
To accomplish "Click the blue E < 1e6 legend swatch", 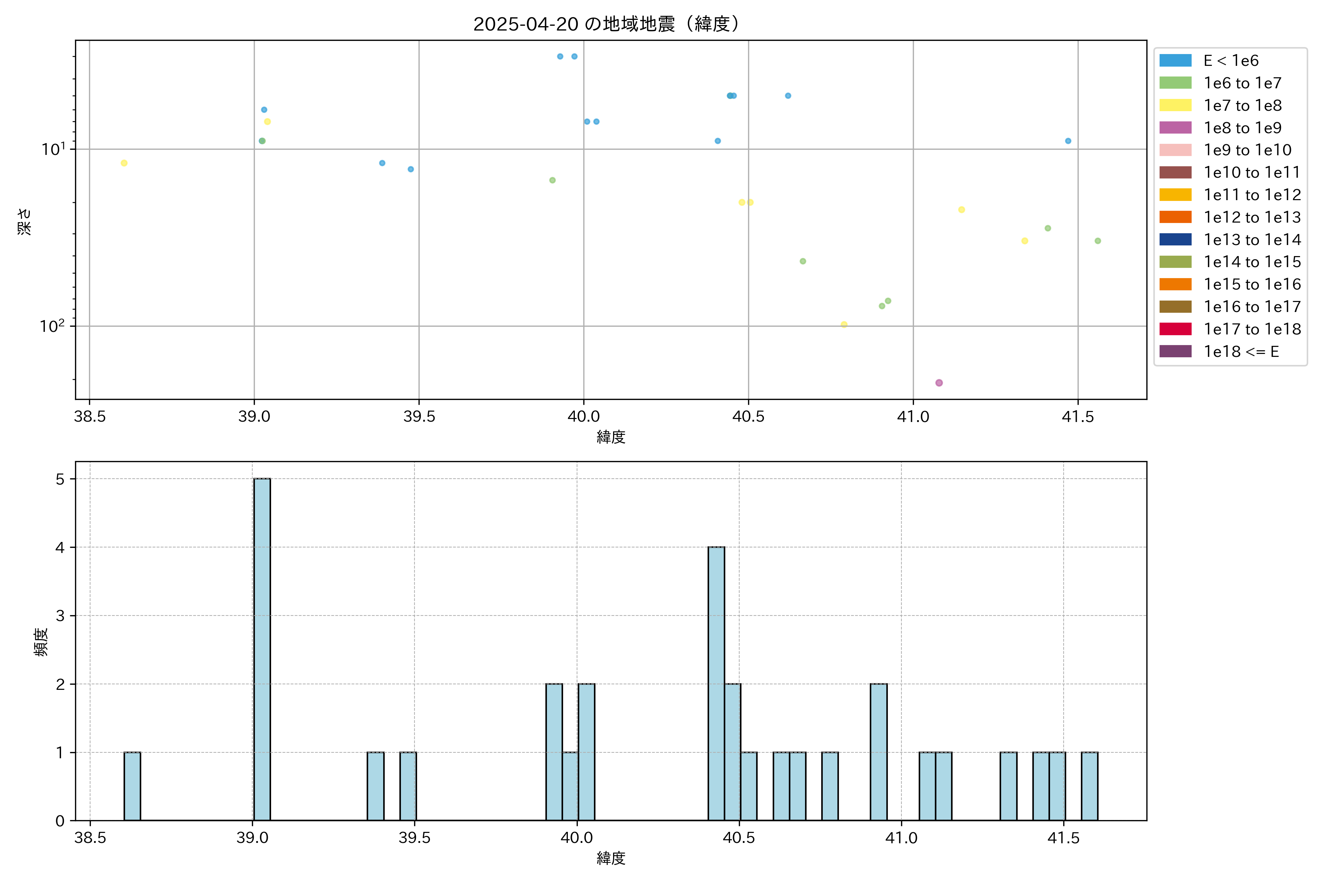I will pyautogui.click(x=1175, y=61).
